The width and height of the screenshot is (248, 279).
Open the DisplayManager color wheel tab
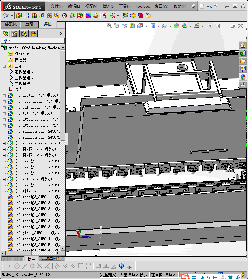point(33,33)
